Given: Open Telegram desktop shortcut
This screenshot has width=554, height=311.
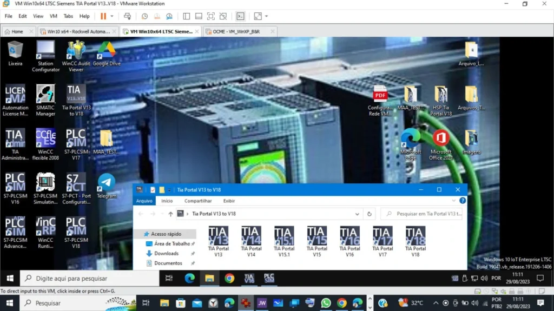Looking at the screenshot, I should point(107,186).
